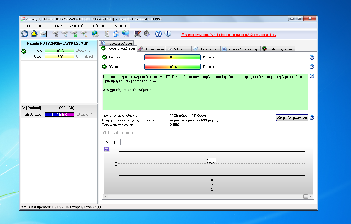
Task: Click the graph scrollbar left arrow
Action: (106, 196)
